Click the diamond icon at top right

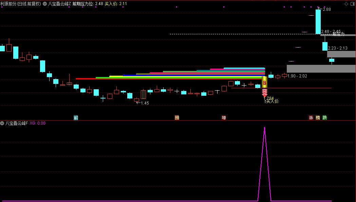coord(346,4)
